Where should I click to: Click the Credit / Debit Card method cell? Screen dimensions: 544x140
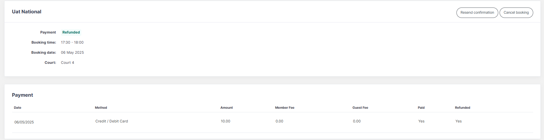tap(112, 121)
